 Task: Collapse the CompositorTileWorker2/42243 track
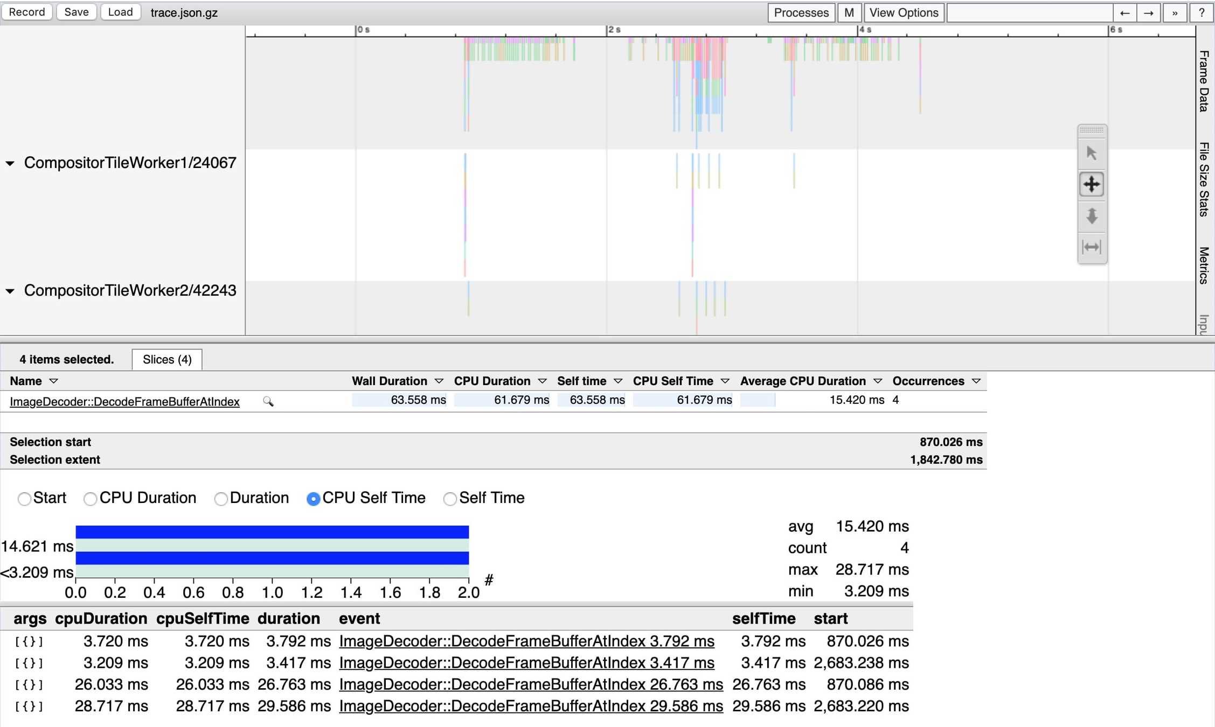[x=10, y=291]
